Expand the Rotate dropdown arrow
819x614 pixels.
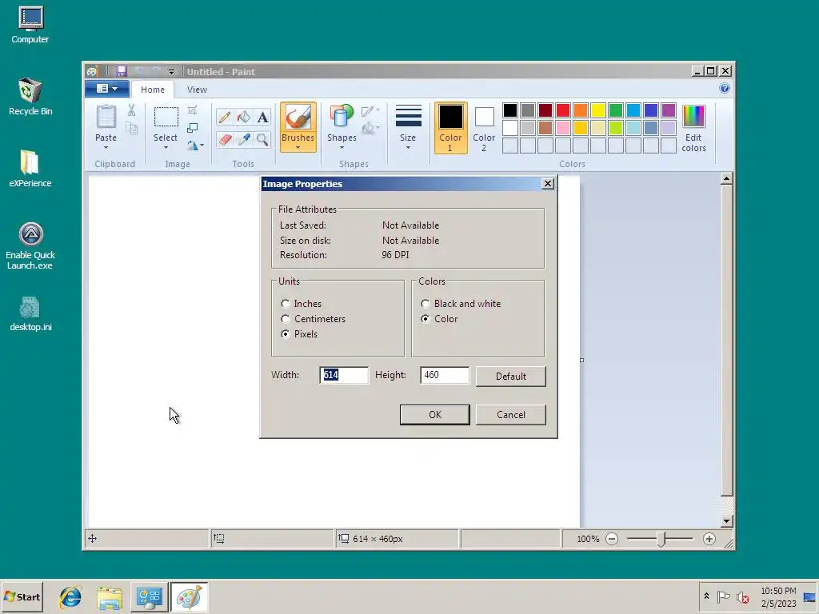tap(202, 146)
